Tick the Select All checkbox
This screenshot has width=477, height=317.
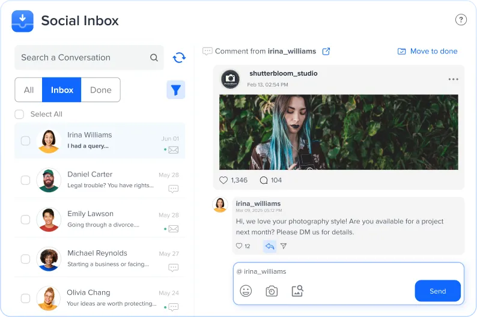point(19,114)
